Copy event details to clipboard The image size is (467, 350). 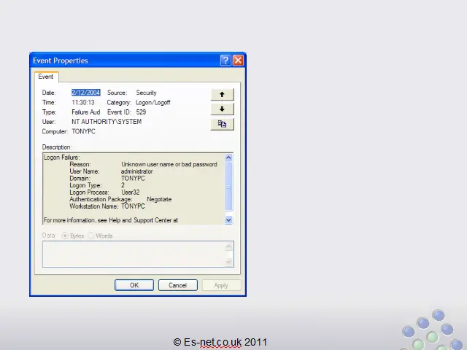coord(222,124)
